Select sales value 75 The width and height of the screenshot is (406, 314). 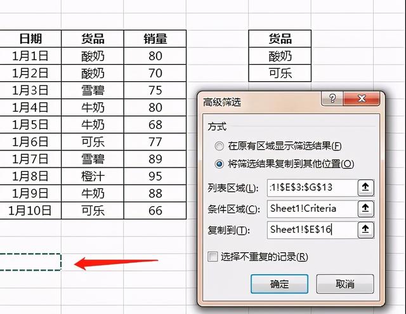point(155,90)
